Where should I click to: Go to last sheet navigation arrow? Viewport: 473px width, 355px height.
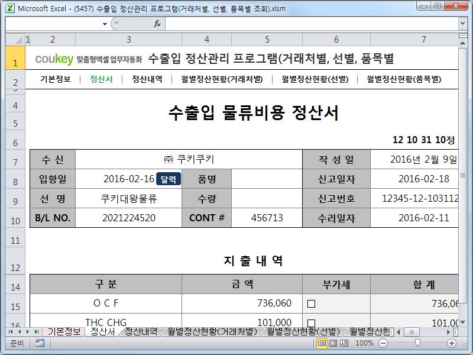[37, 332]
